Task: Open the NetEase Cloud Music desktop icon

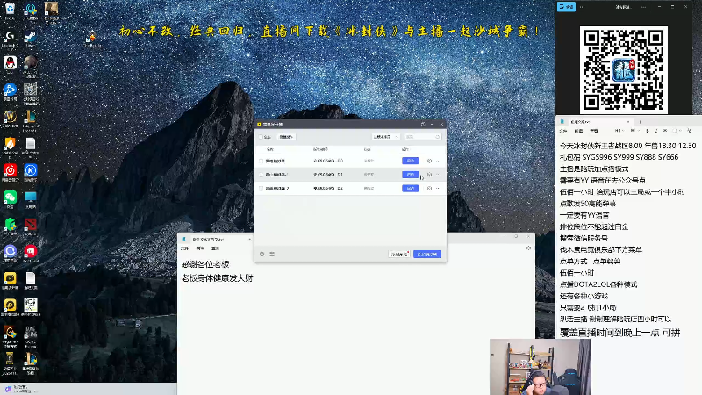Action: (x=10, y=170)
